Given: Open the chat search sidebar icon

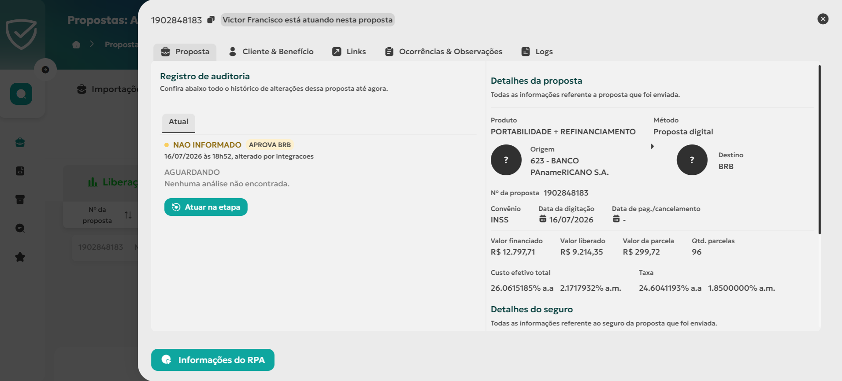Looking at the screenshot, I should coord(20,228).
